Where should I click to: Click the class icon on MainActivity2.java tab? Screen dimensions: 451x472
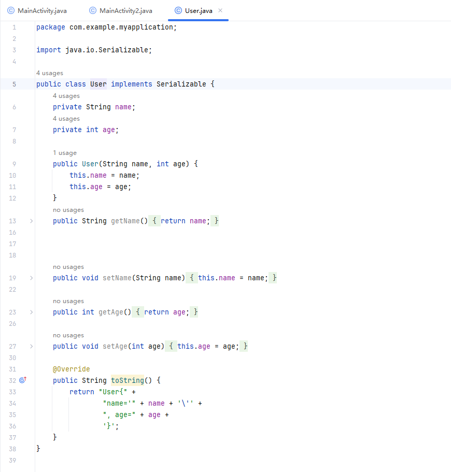point(93,11)
